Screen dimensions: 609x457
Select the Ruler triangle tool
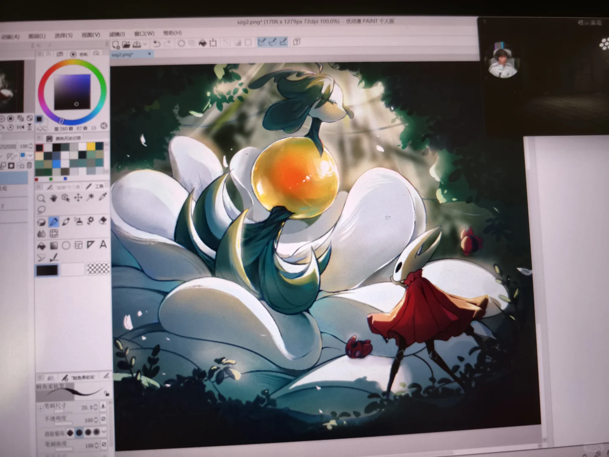tap(91, 245)
